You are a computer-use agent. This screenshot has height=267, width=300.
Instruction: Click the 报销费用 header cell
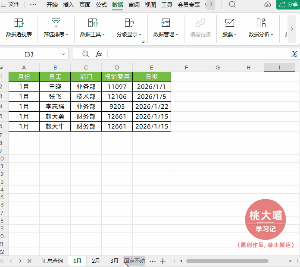117,77
